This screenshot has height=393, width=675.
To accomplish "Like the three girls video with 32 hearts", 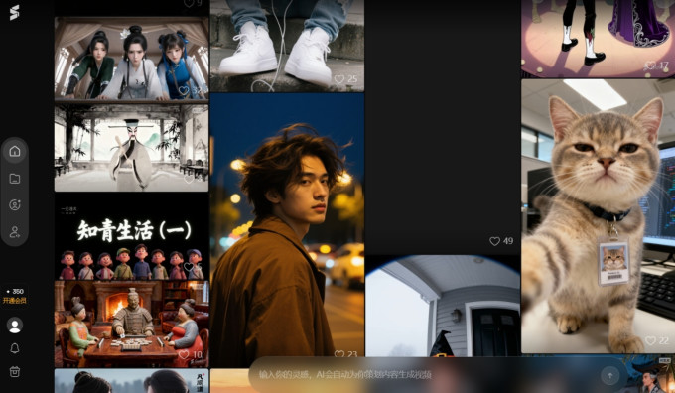I will 184,90.
